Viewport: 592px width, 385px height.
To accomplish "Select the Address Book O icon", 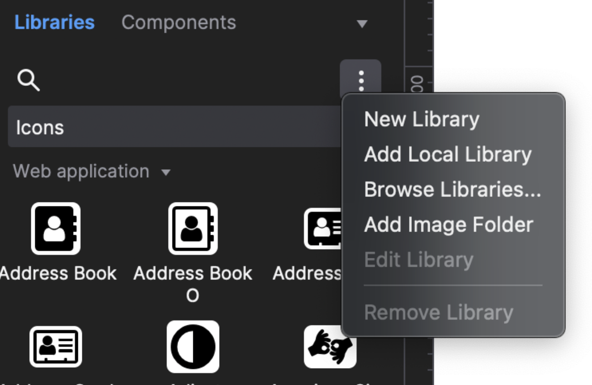I will click(192, 228).
